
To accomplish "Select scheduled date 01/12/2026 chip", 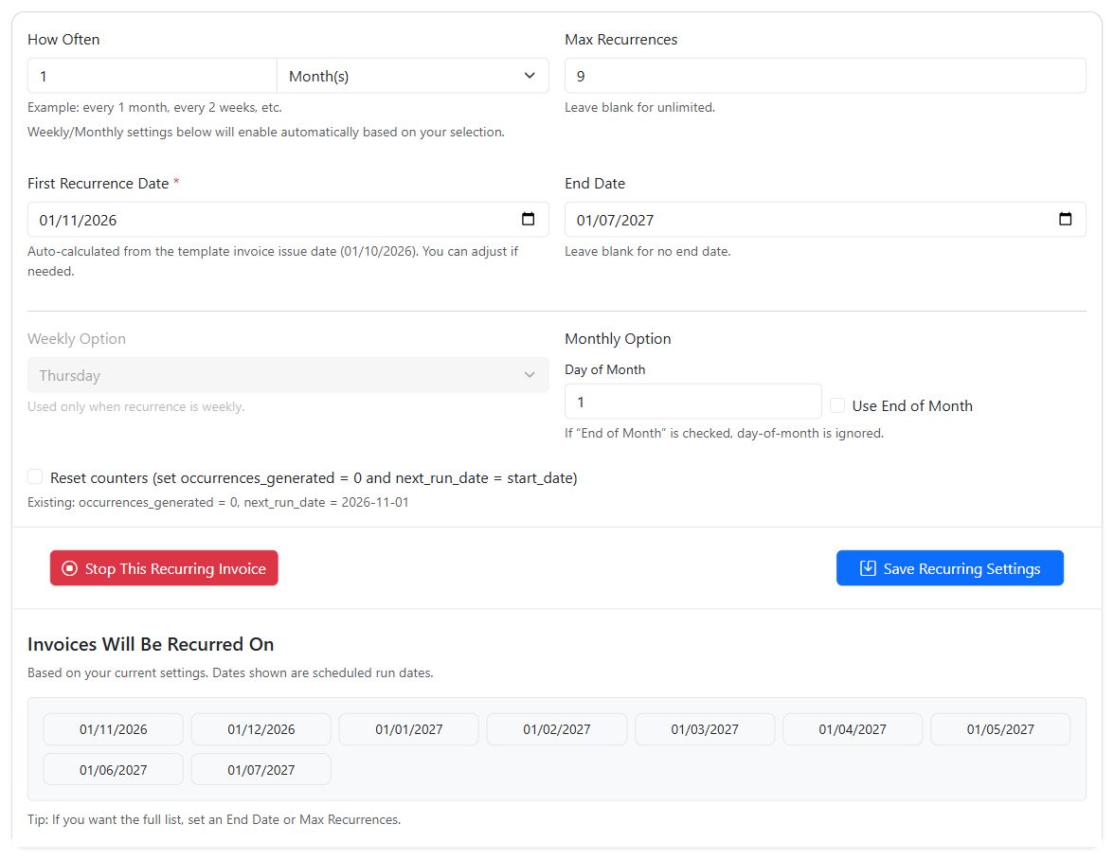I will pyautogui.click(x=261, y=729).
